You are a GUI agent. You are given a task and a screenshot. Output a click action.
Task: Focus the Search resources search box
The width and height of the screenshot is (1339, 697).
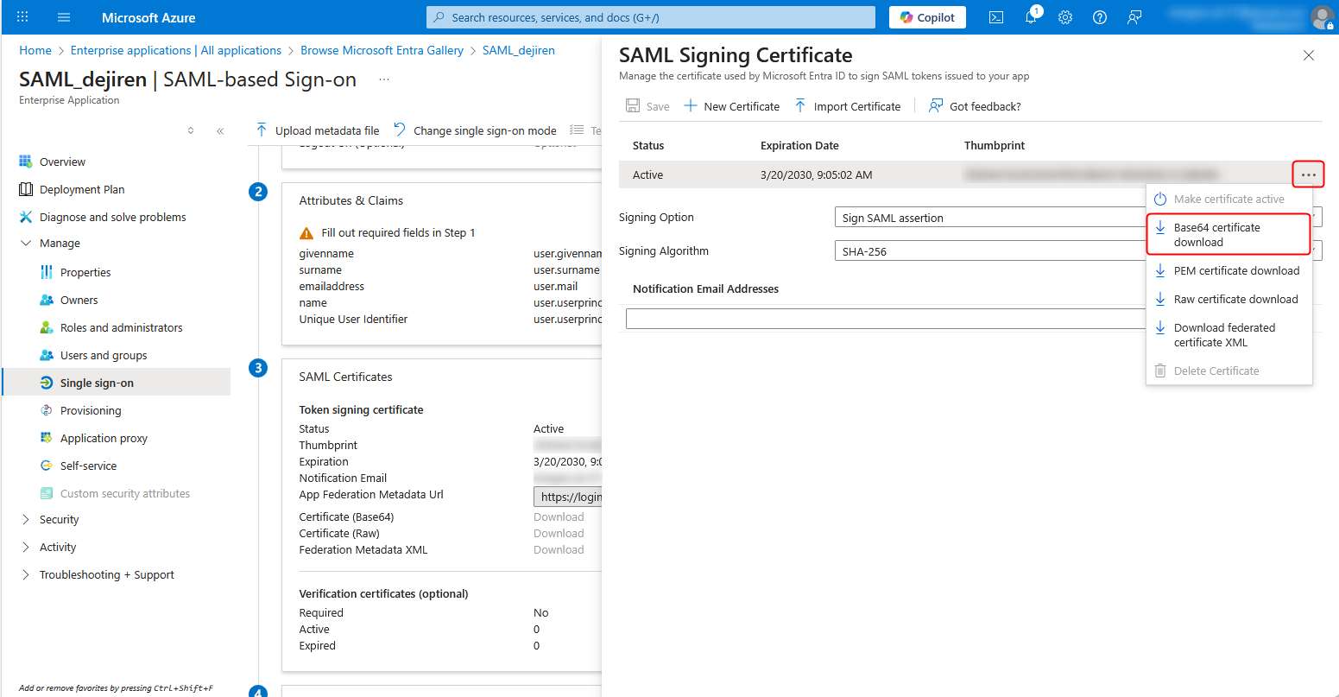pos(651,17)
